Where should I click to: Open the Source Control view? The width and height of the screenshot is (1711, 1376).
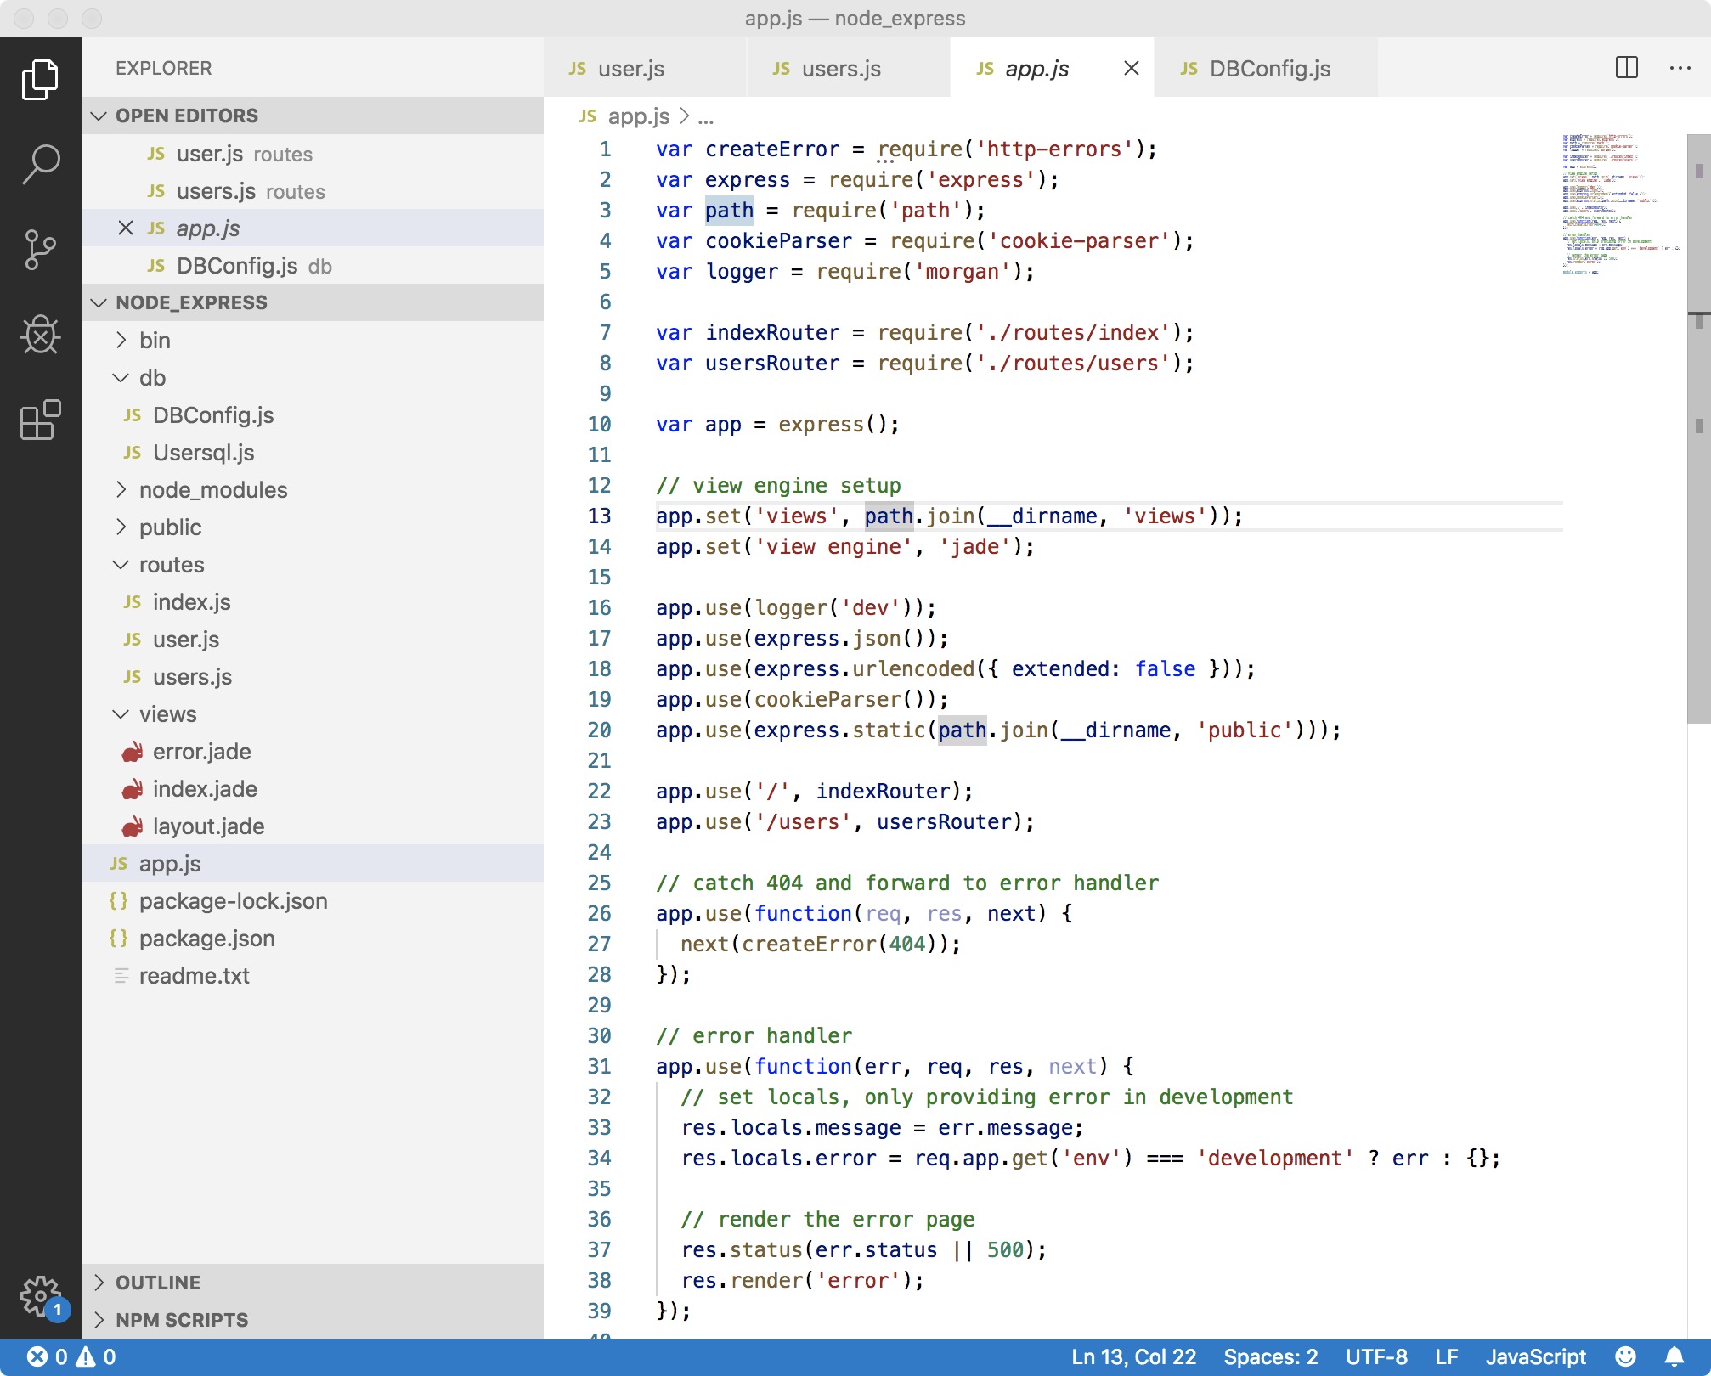[40, 249]
